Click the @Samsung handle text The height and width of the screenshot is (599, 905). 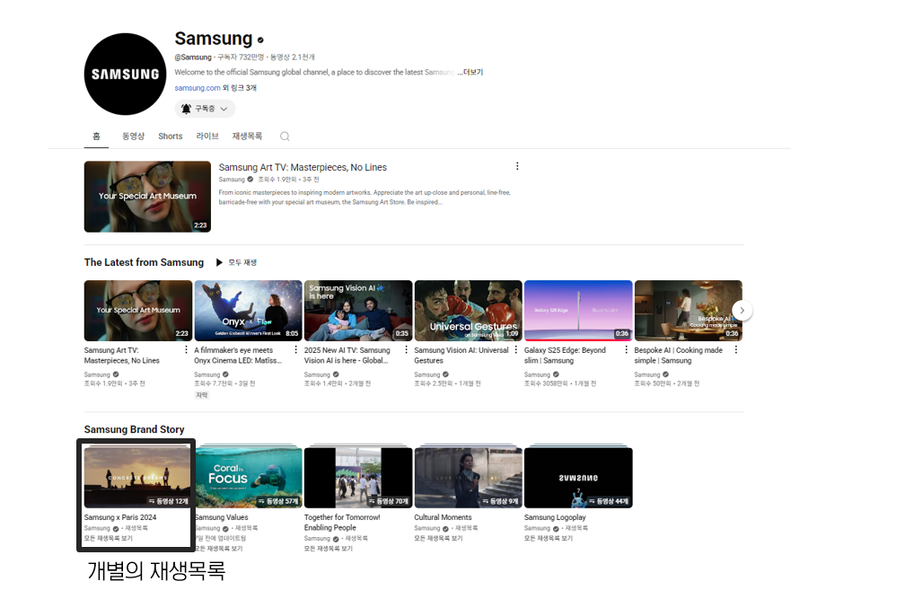(x=193, y=57)
